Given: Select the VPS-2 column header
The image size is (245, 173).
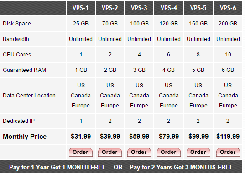Looking at the screenshot, I should pyautogui.click(x=110, y=8).
